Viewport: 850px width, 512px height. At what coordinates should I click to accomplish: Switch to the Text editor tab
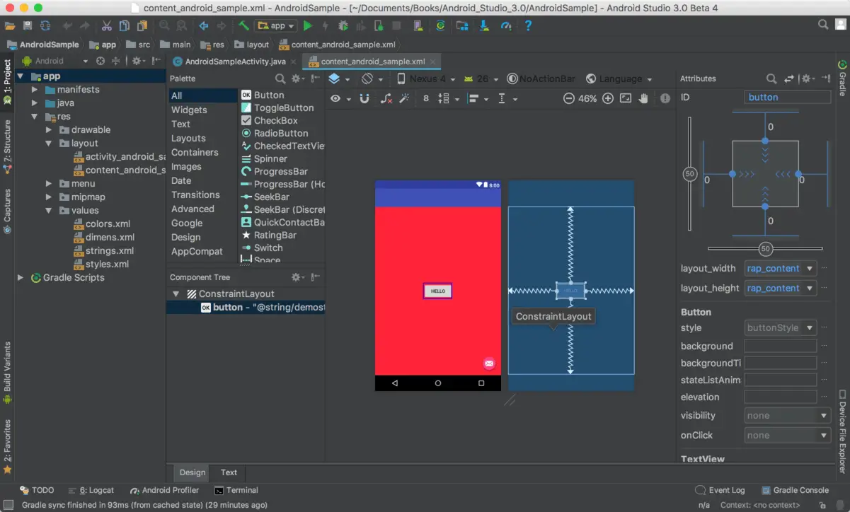click(x=229, y=472)
